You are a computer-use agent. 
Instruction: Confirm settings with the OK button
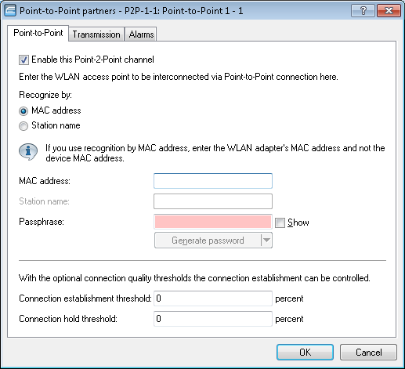coord(305,352)
